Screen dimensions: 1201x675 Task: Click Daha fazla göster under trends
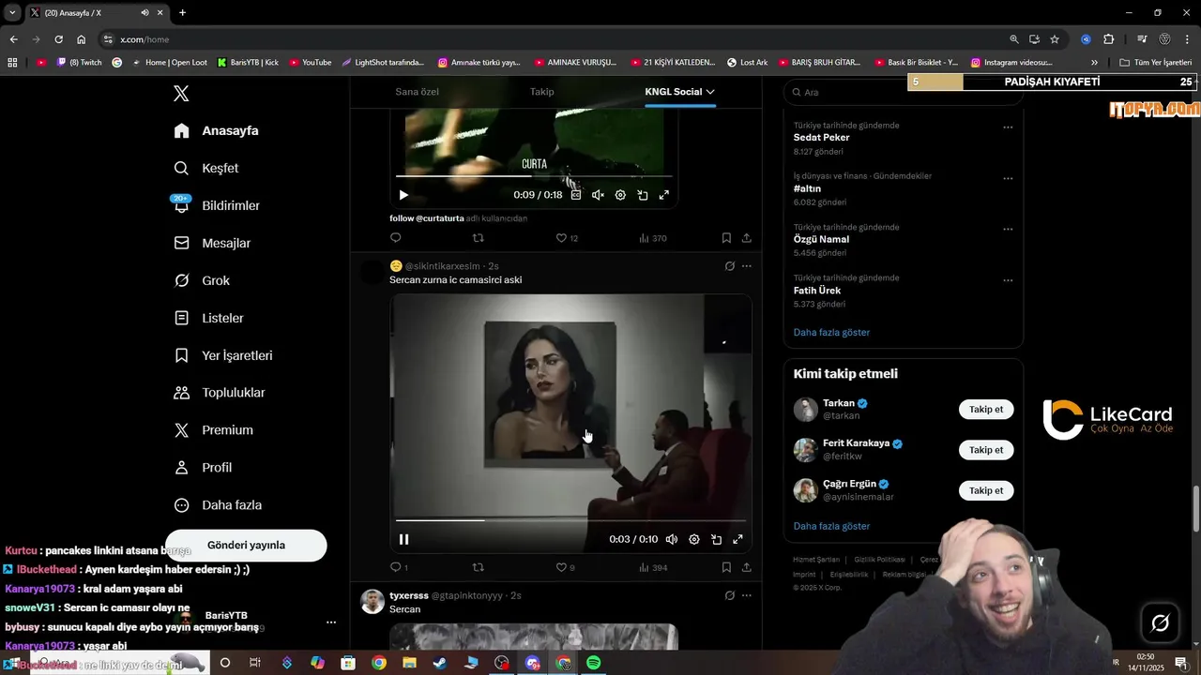831,332
